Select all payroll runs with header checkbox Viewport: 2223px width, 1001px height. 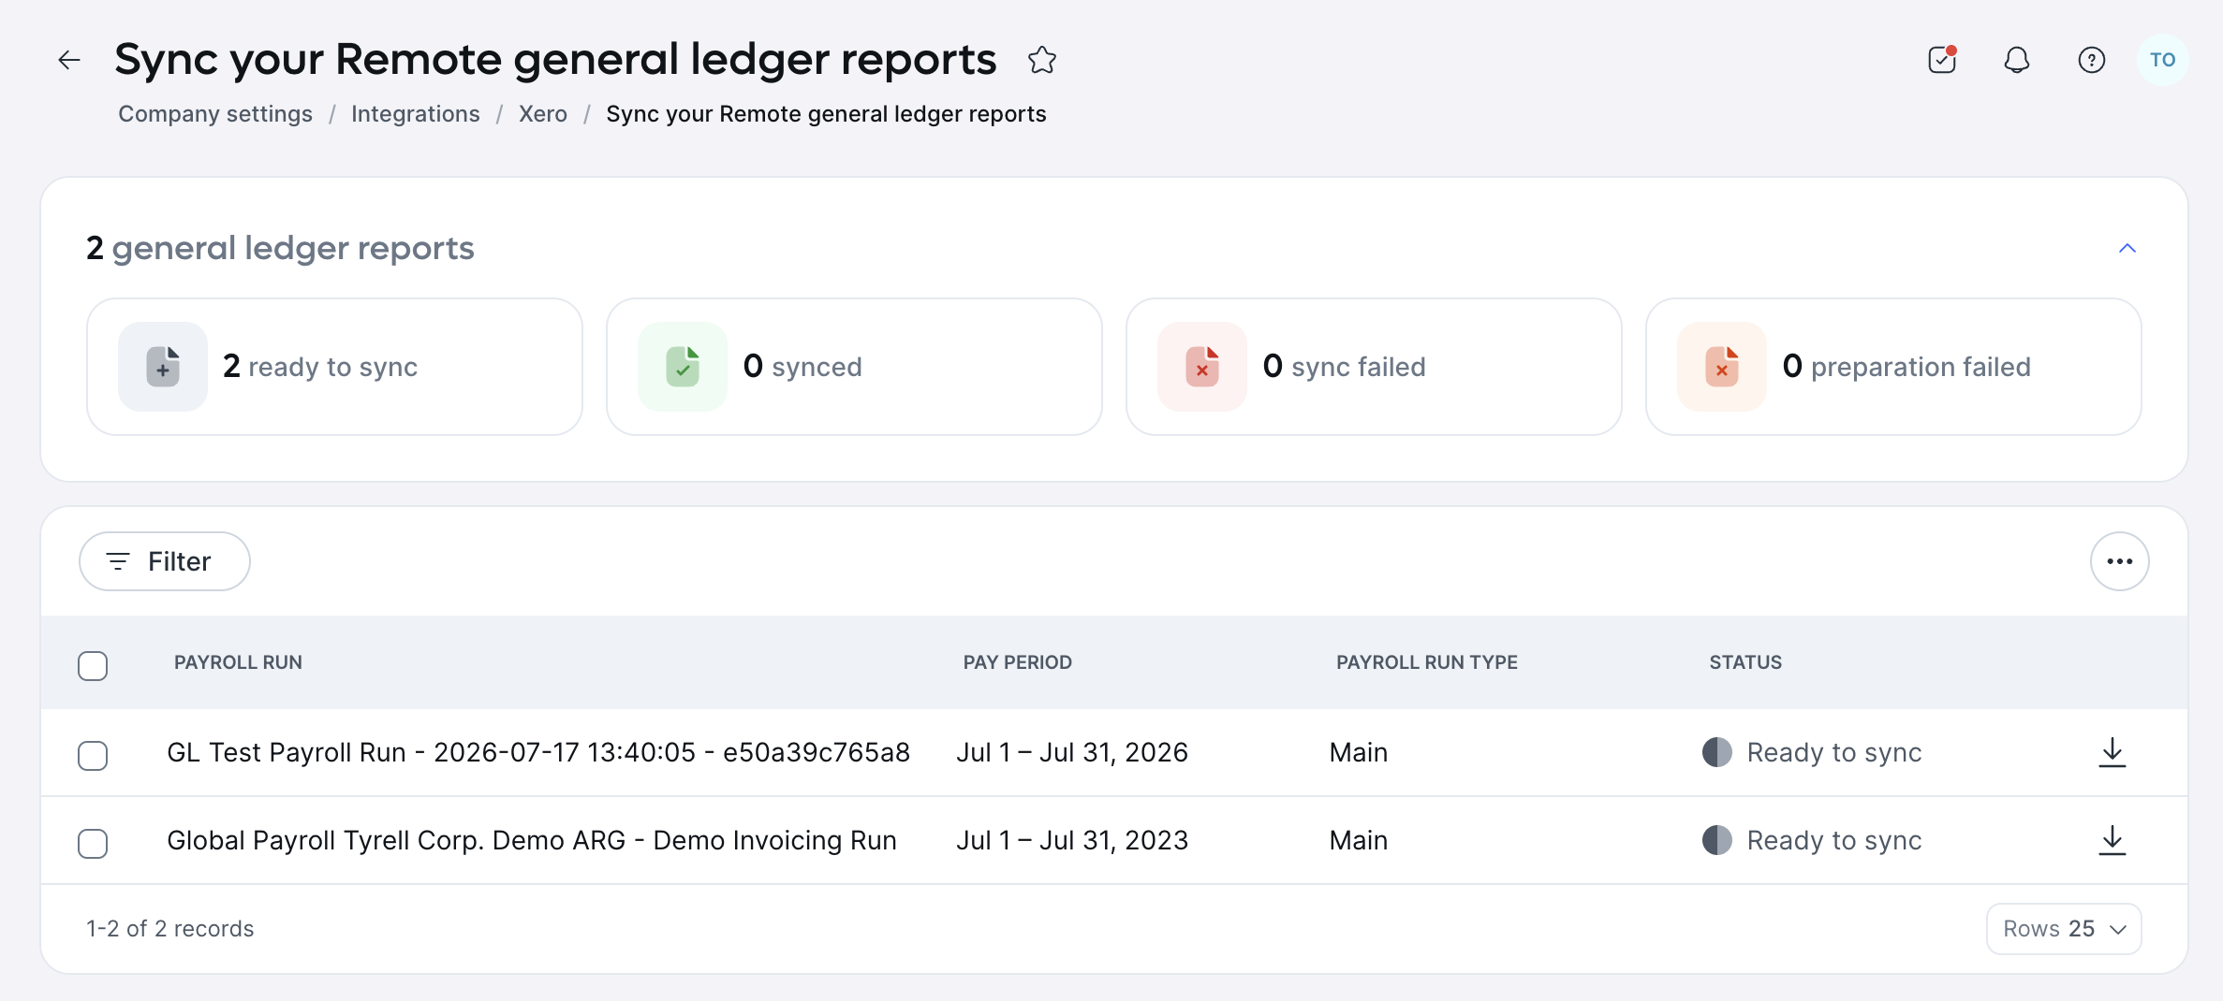click(x=93, y=666)
